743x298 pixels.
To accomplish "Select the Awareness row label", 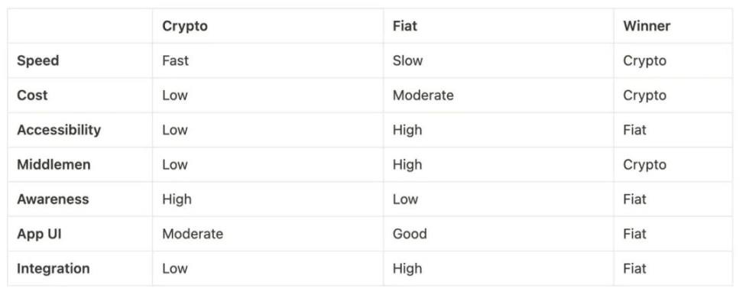I will [53, 199].
